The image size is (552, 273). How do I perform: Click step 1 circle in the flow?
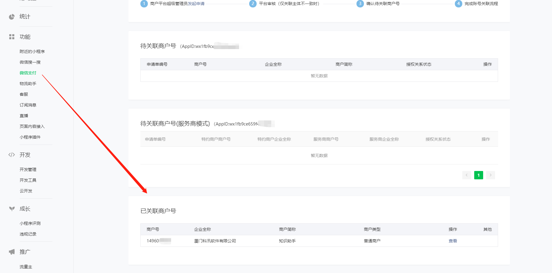pyautogui.click(x=144, y=4)
